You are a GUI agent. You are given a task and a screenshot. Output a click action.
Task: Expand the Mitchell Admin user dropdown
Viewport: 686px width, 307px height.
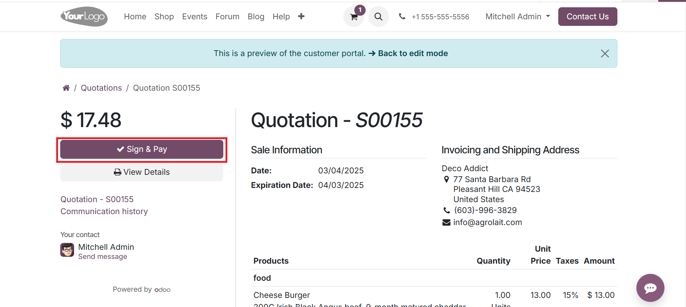pyautogui.click(x=517, y=16)
